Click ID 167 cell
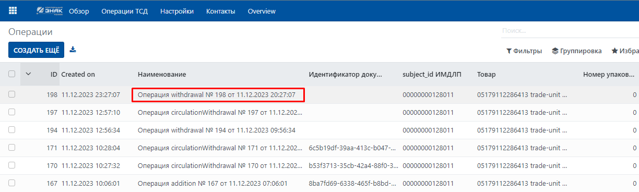Viewport: 639px width, 192px height. pyautogui.click(x=52, y=184)
